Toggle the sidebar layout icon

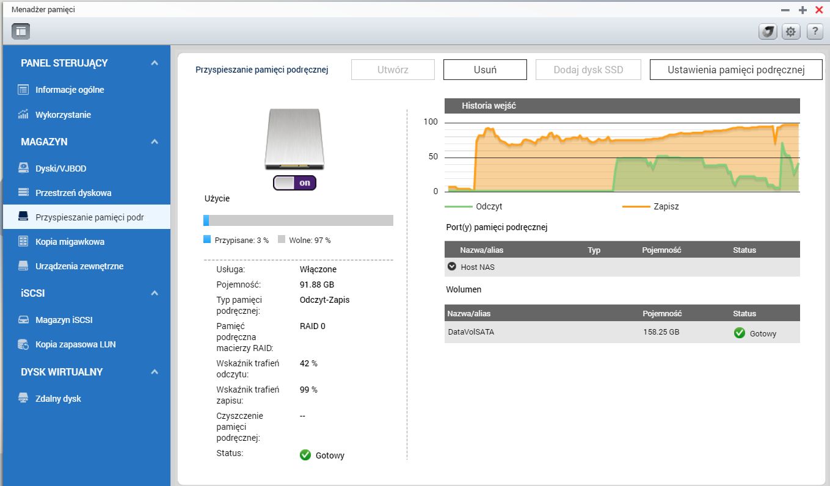click(x=21, y=31)
